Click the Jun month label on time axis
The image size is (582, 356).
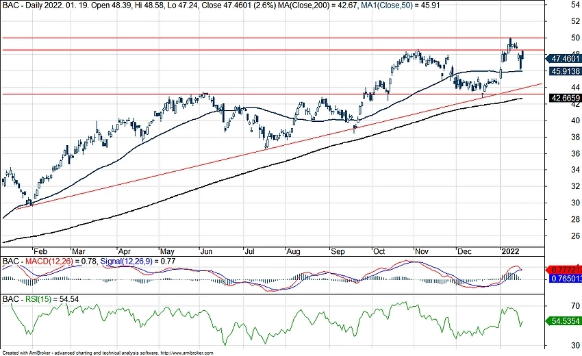tap(206, 252)
